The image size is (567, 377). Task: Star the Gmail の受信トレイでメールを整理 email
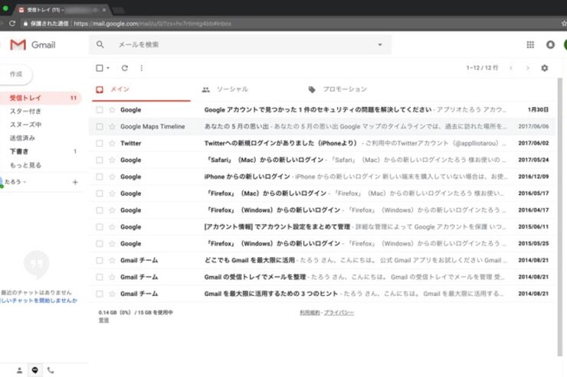(x=112, y=277)
